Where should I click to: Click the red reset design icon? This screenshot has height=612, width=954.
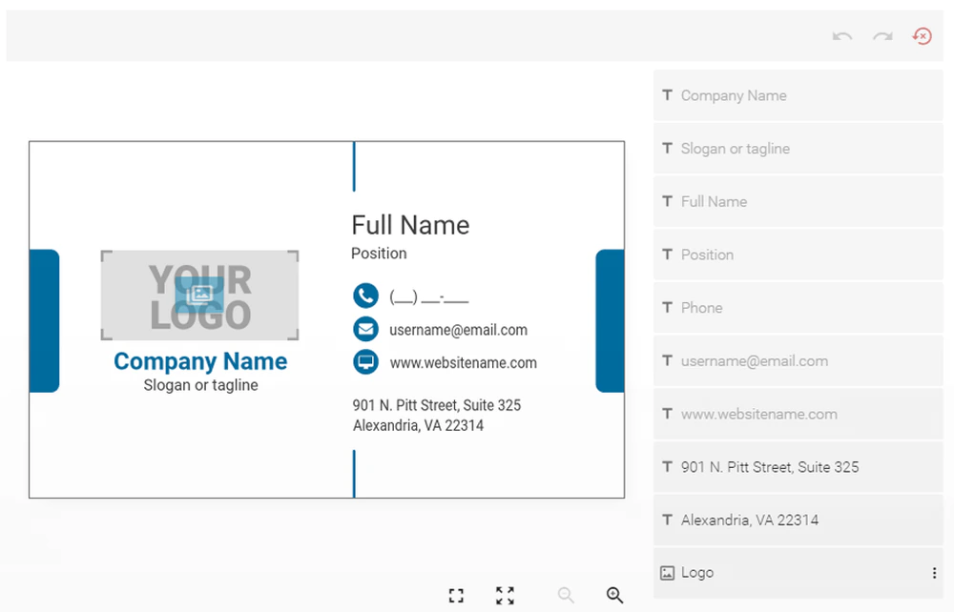(x=923, y=36)
